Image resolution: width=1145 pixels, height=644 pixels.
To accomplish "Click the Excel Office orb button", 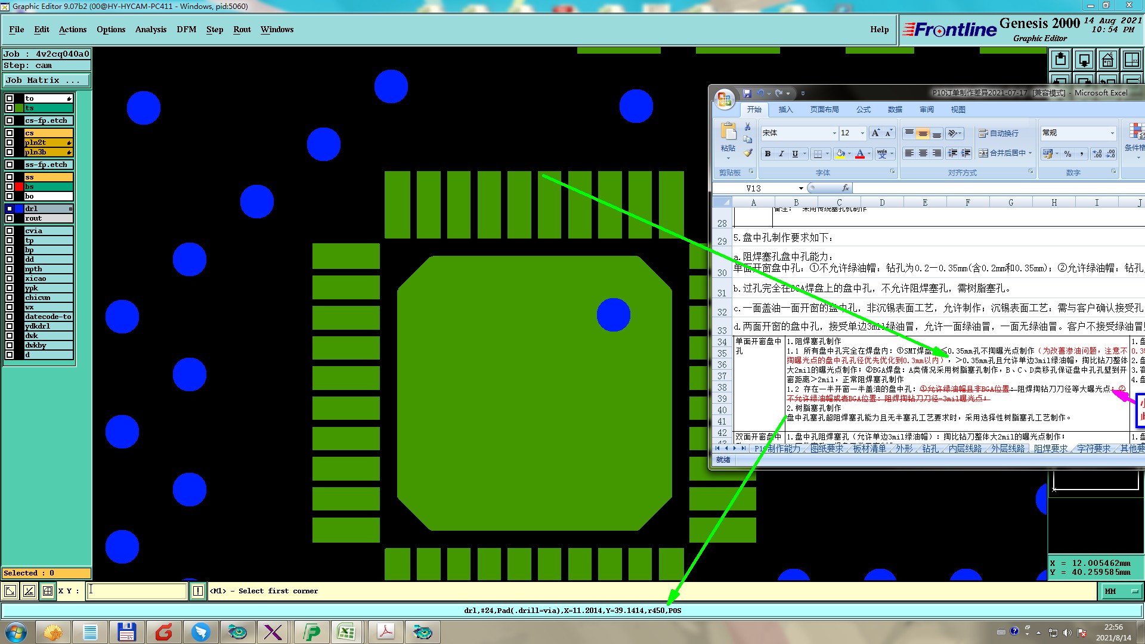I will (725, 99).
